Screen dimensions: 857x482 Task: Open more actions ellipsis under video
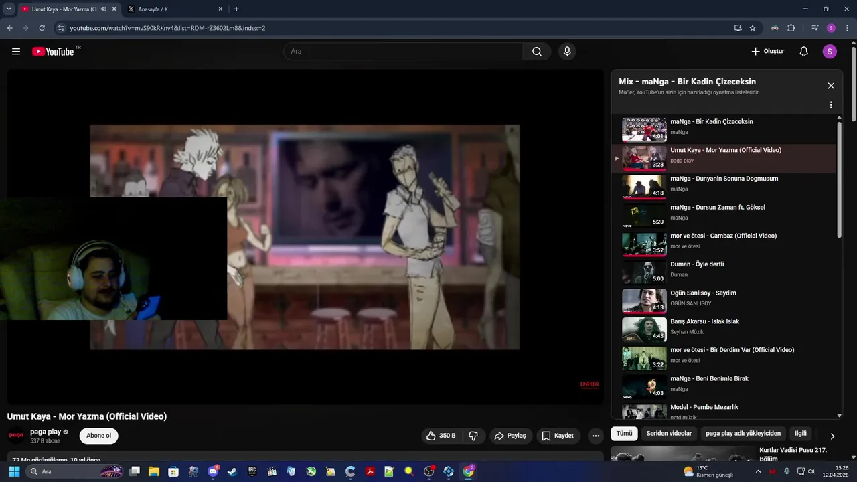595,436
